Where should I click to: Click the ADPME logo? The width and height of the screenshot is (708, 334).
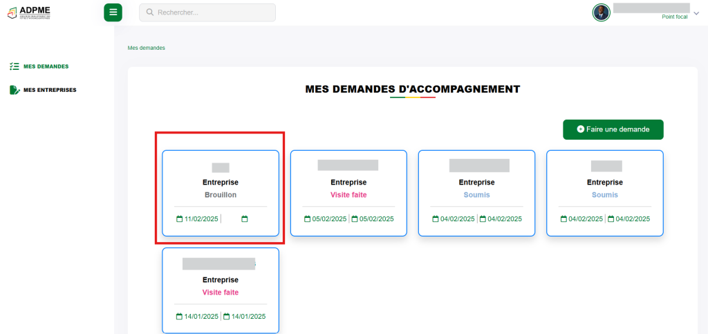(30, 12)
